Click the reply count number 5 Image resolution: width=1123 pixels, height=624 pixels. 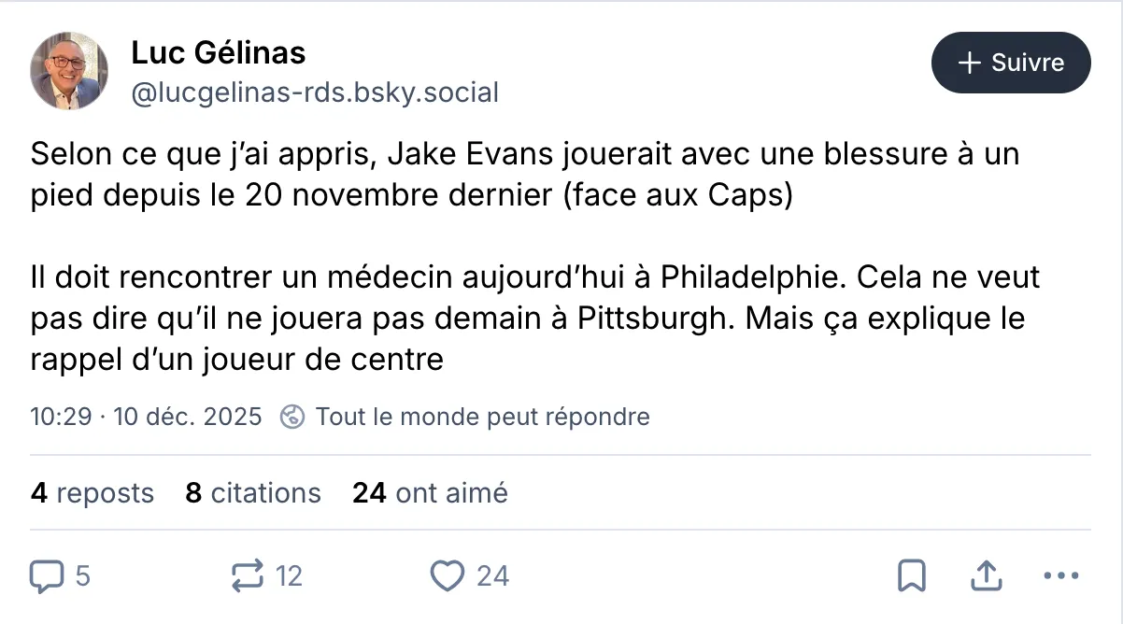tap(82, 575)
